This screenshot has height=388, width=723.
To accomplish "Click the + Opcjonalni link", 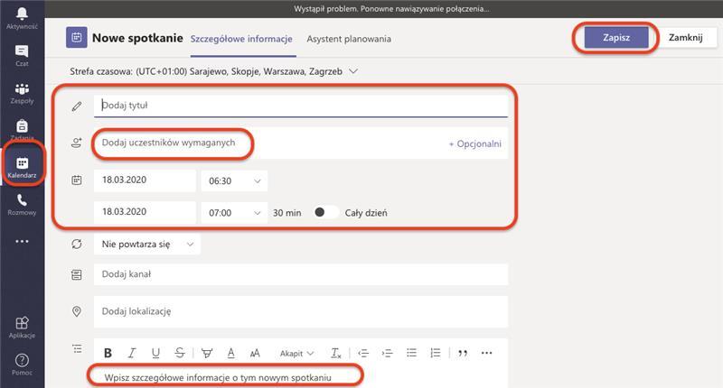I will point(474,143).
